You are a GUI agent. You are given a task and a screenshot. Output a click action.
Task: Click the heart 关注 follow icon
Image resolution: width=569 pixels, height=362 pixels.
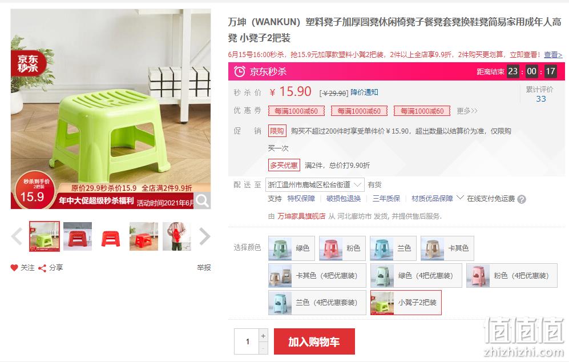click(14, 268)
